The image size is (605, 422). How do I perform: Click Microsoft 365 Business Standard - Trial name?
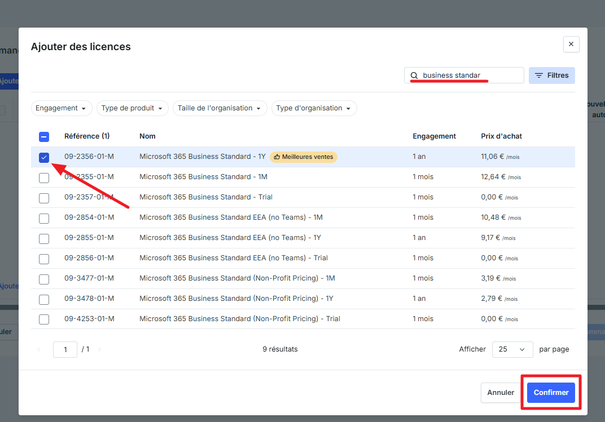pyautogui.click(x=205, y=197)
